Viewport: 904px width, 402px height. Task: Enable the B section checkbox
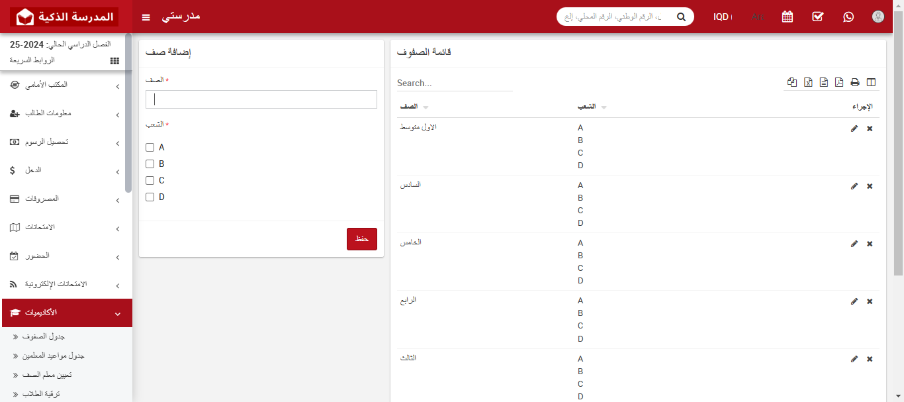[x=150, y=164]
